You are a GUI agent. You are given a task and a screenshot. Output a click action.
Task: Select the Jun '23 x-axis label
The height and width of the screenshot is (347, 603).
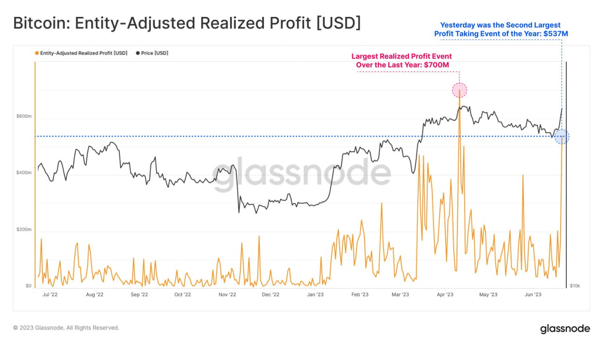tap(533, 295)
